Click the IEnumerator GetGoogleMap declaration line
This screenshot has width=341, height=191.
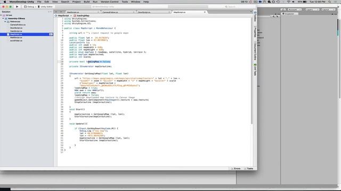pyautogui.click(x=99, y=74)
